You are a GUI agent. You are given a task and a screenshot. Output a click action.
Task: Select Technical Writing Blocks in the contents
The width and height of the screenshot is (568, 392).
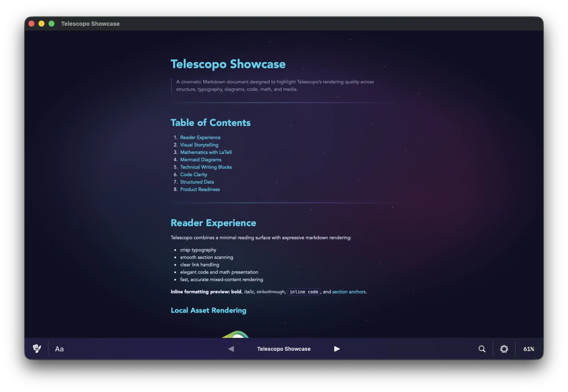[206, 167]
